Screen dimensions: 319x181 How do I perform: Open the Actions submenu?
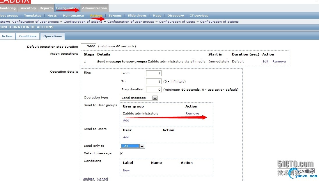point(96,15)
